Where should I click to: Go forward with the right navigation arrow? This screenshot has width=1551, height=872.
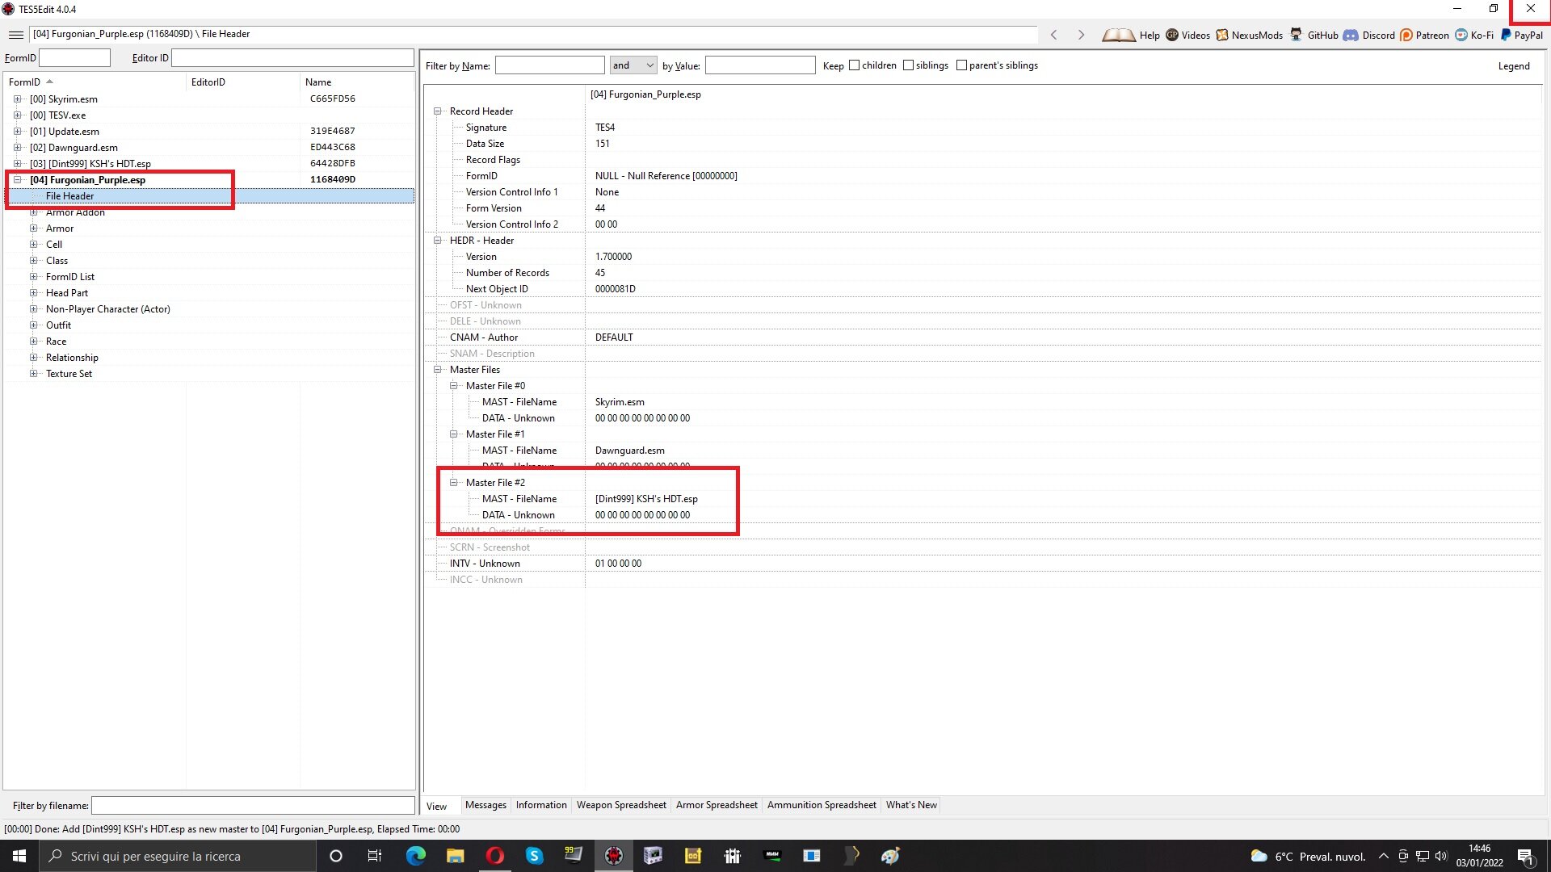point(1081,35)
